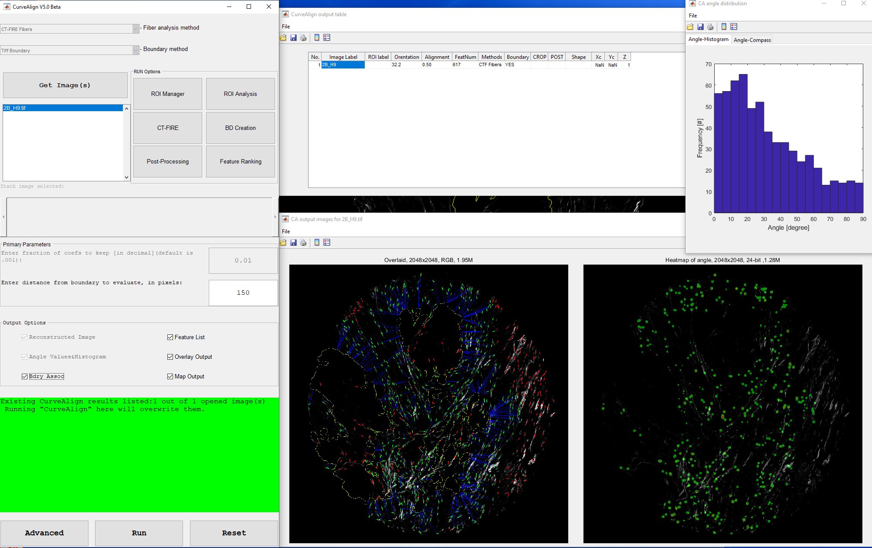Open File menu in CA output images window
Screen dimensions: 872x548
click(x=286, y=231)
